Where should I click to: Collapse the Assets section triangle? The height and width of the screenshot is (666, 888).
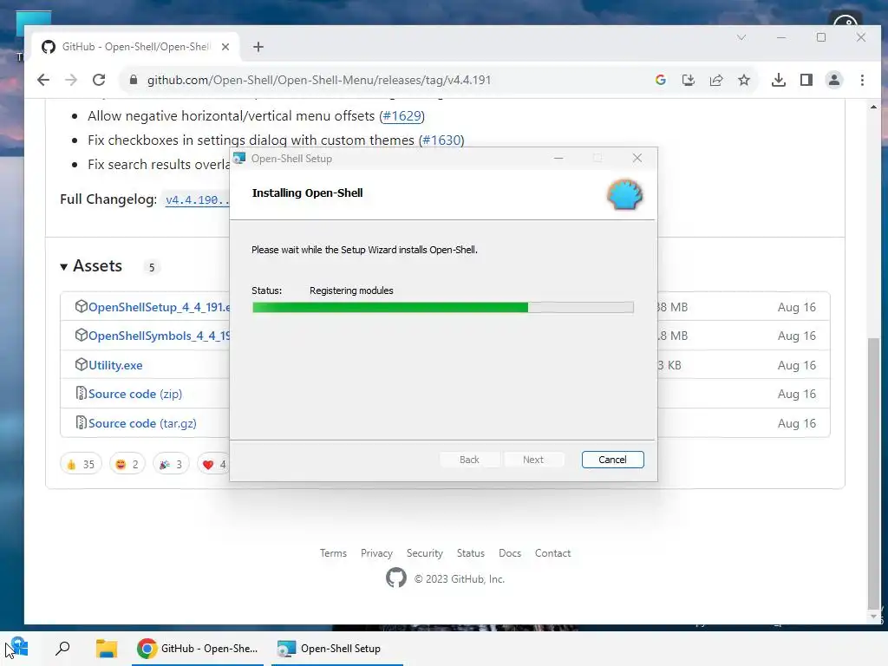pos(64,267)
